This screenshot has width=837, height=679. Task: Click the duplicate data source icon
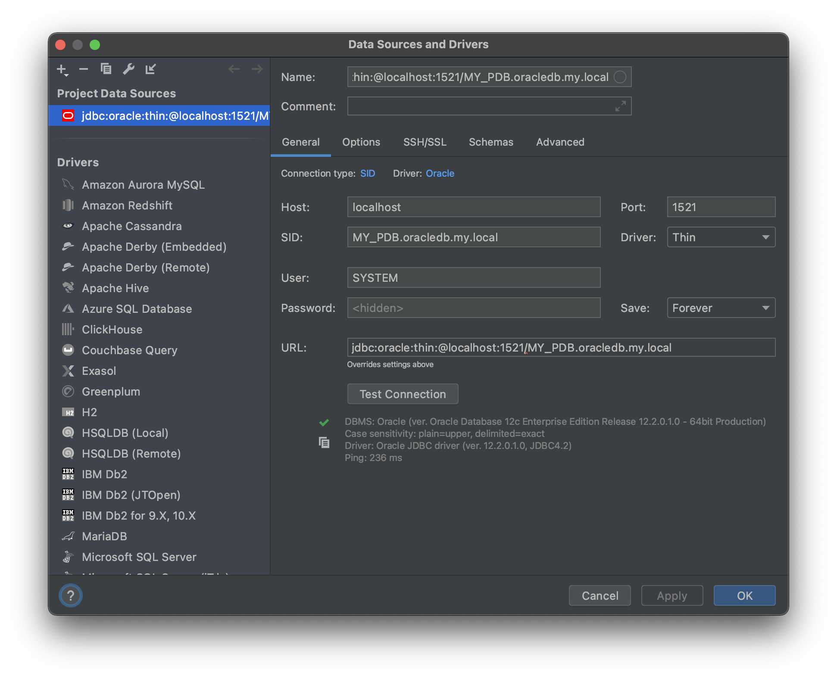(x=106, y=69)
